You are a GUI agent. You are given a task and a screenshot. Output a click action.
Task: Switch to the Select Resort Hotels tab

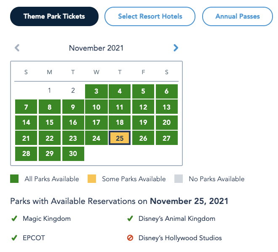(150, 16)
